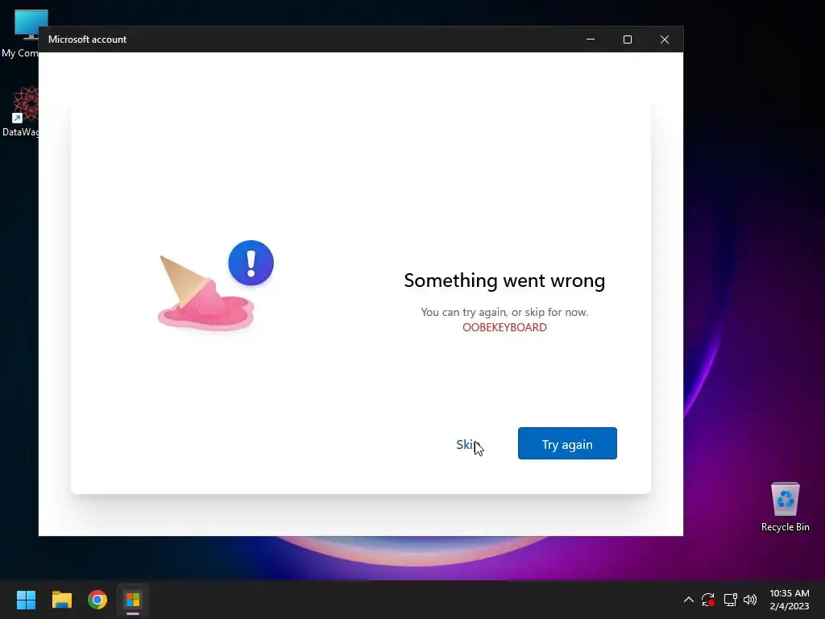Viewport: 825px width, 619px height.
Task: Select the DataWag desktop shortcut
Action: point(21,111)
